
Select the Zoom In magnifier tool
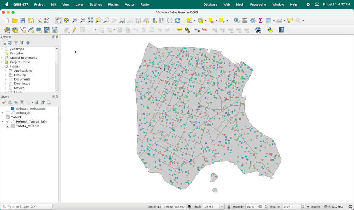click(74, 21)
